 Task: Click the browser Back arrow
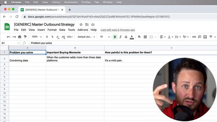click(4, 17)
